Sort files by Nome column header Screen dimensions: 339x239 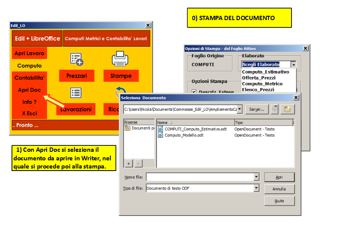coord(195,122)
